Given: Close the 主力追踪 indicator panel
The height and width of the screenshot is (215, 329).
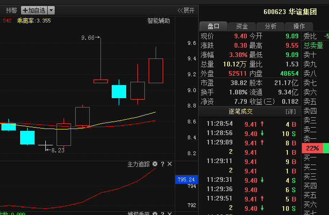Looking at the screenshot, I should [170, 164].
